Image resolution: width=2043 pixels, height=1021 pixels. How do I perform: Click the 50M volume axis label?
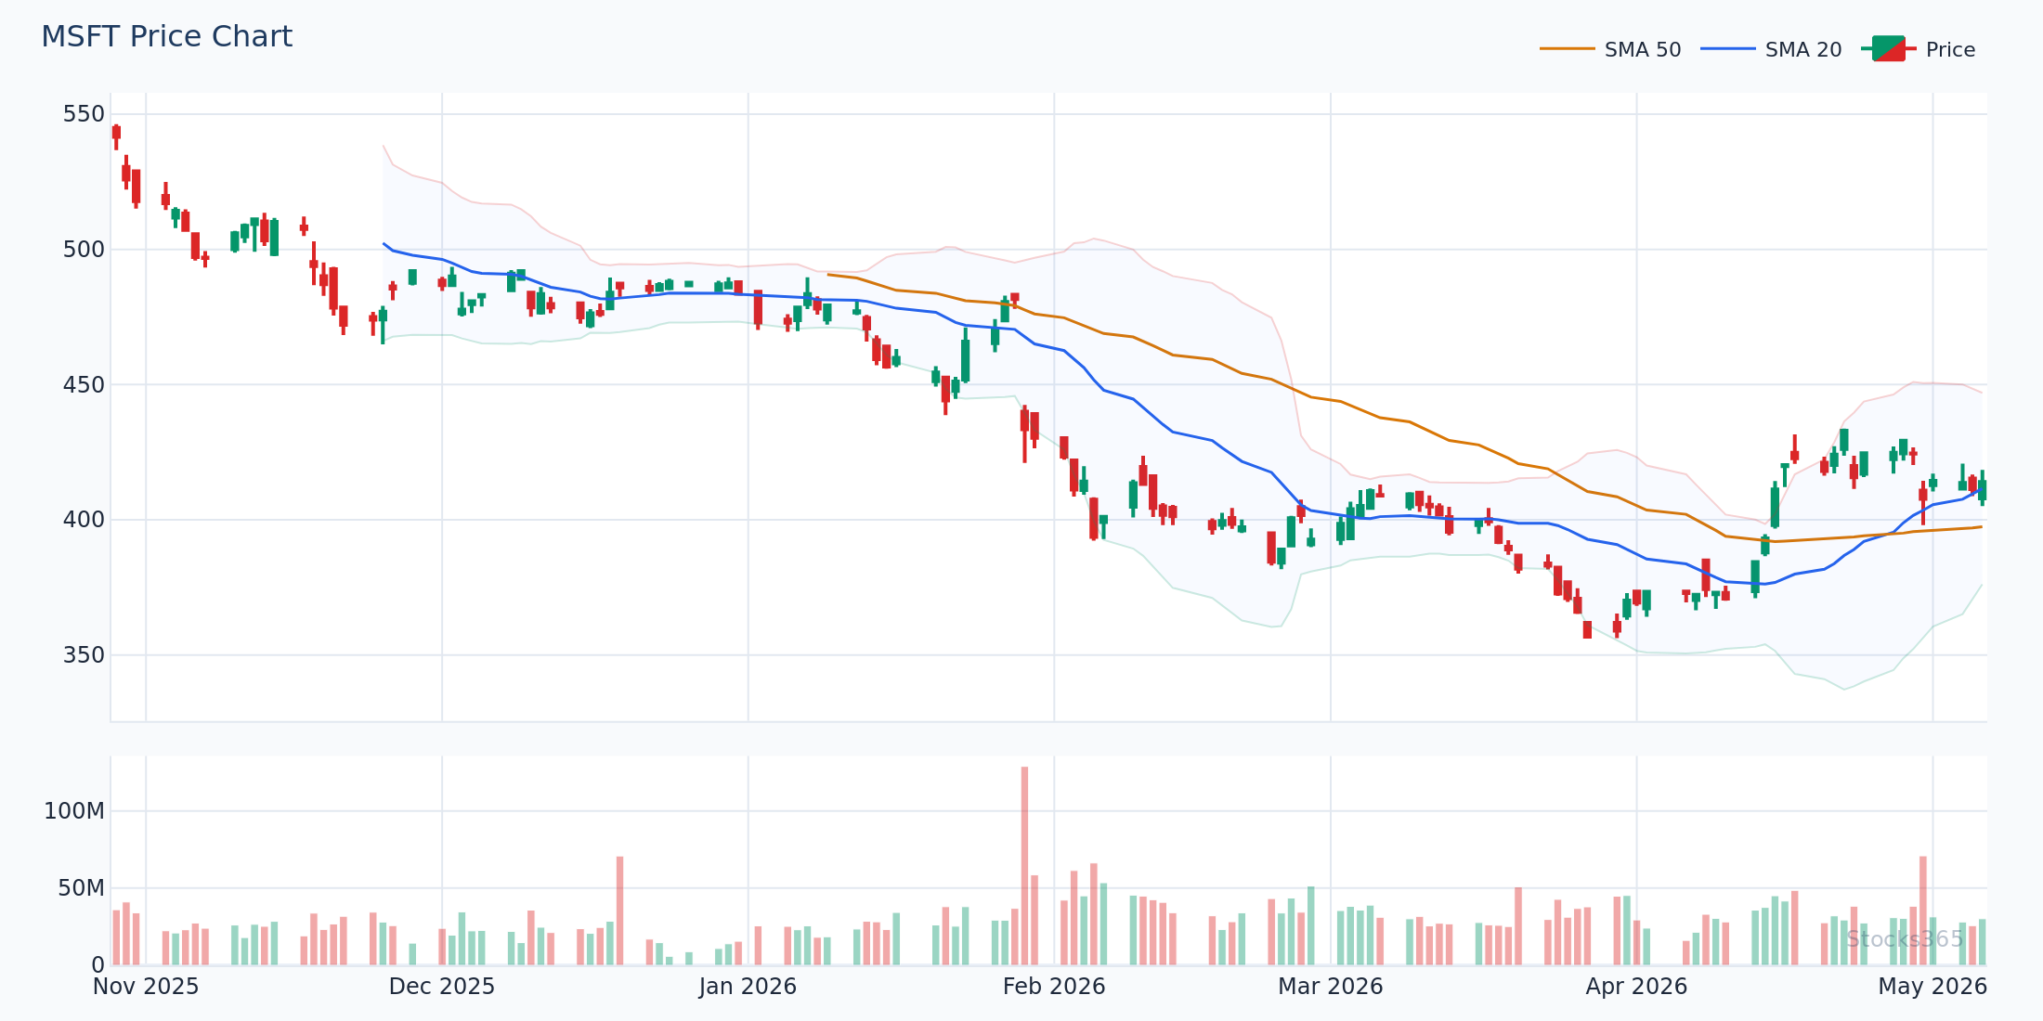(x=82, y=888)
